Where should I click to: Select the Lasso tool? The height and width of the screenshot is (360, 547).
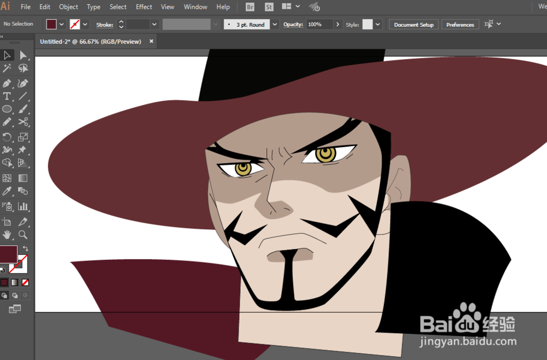23,68
